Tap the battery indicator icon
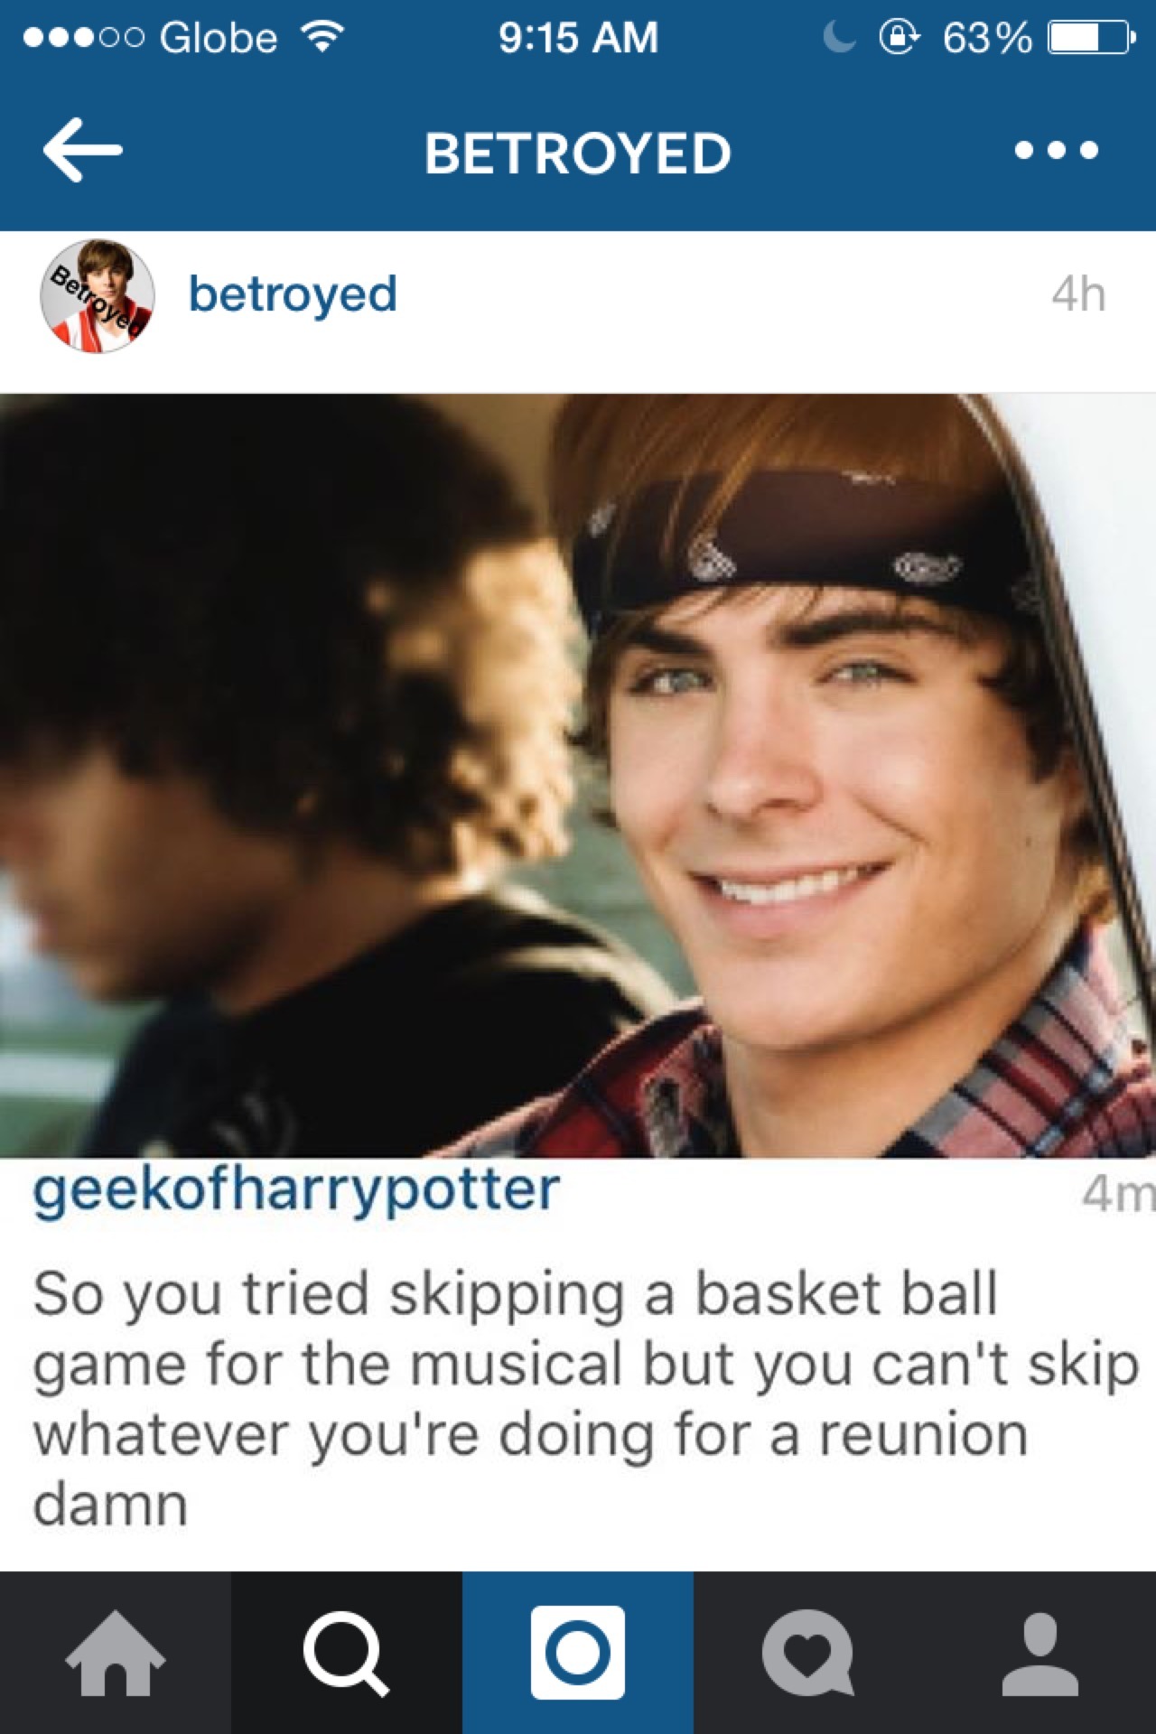Viewport: 1156px width, 1734px height. click(1087, 38)
